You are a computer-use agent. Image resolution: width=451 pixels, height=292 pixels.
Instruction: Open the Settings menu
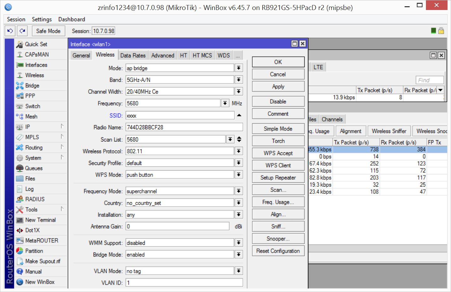(42, 19)
